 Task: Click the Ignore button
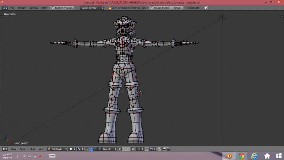pos(177,7)
